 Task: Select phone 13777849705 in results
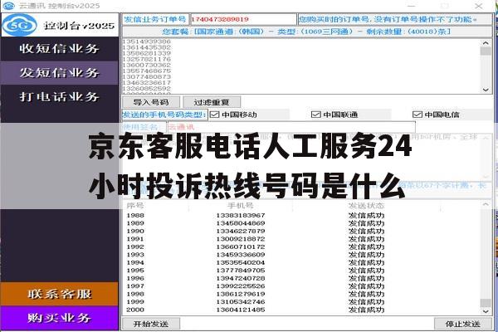241,271
